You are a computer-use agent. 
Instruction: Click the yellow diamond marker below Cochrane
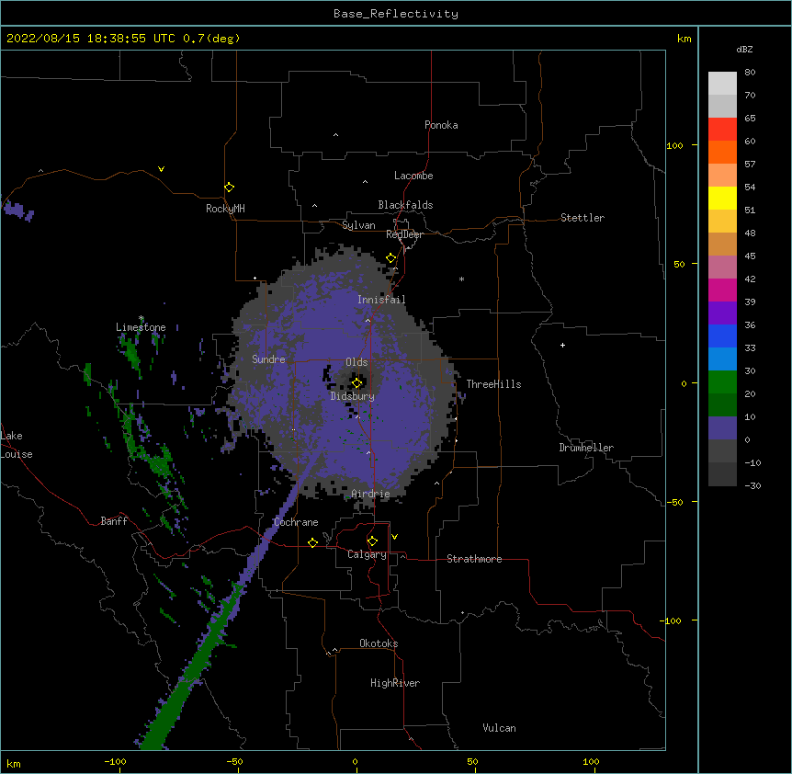(312, 542)
